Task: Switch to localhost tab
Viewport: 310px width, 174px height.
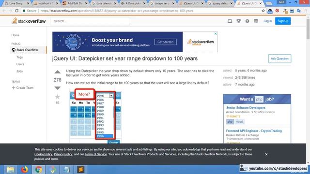Action: point(45,3)
